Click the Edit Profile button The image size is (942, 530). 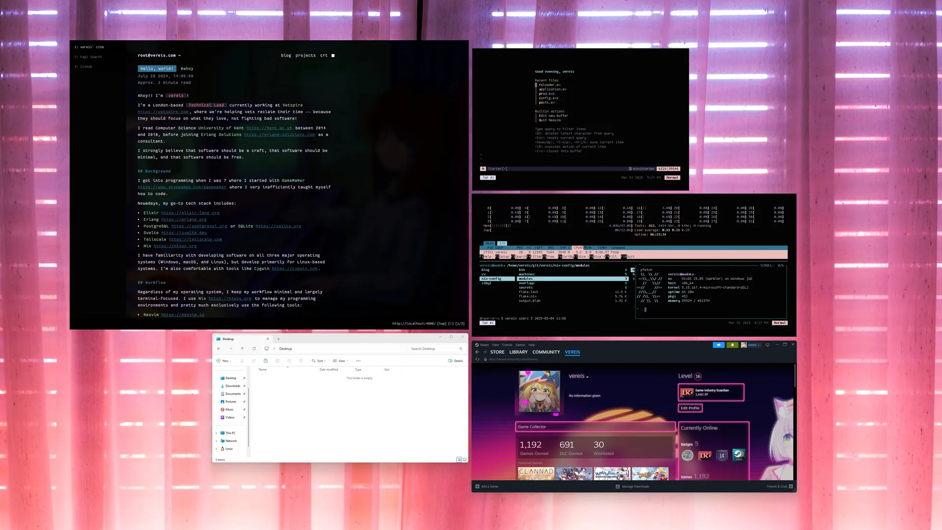click(x=690, y=408)
